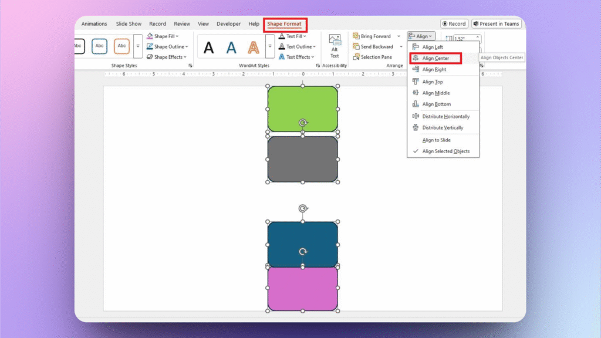This screenshot has height=338, width=601.
Task: Open the Developer menu
Action: click(x=229, y=24)
